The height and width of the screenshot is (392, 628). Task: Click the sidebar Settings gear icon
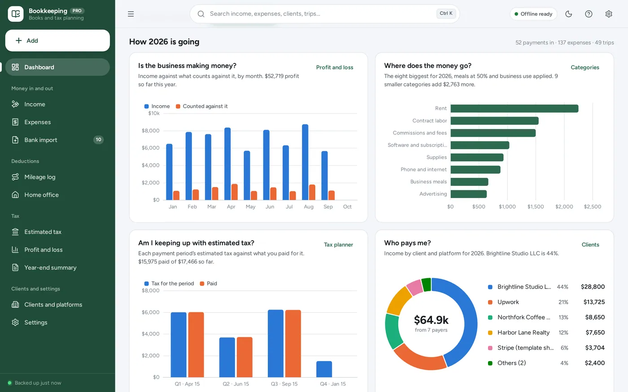pyautogui.click(x=15, y=323)
